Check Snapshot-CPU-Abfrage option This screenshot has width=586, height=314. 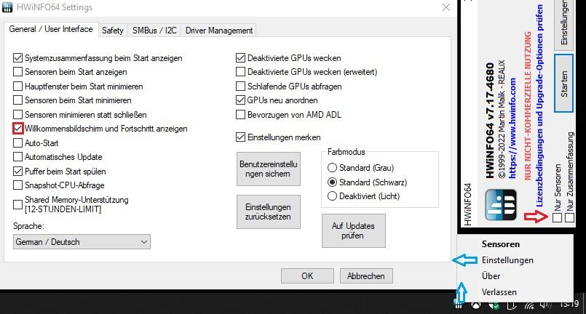17,185
